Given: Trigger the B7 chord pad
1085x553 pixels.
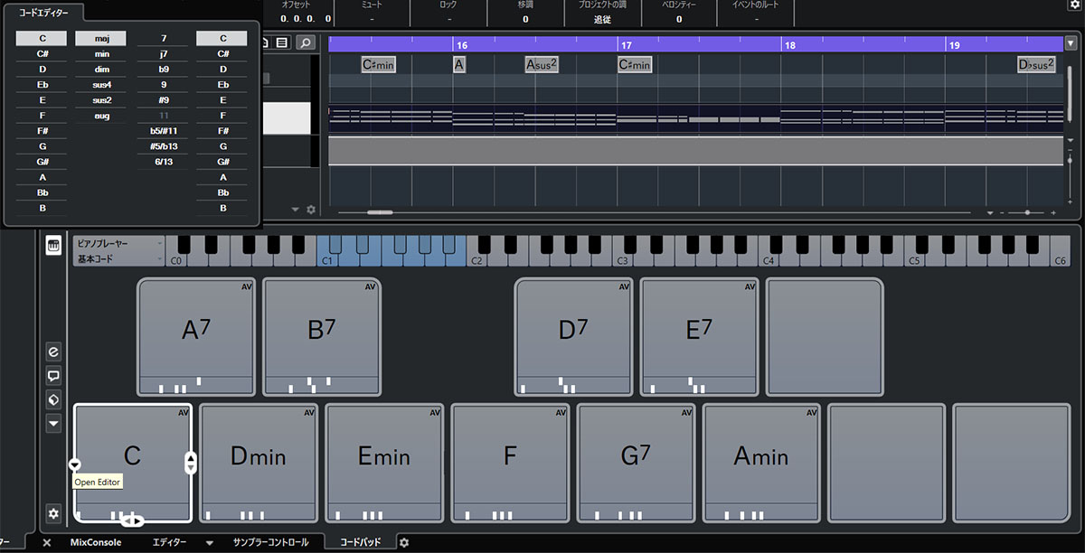Looking at the screenshot, I should (x=322, y=336).
